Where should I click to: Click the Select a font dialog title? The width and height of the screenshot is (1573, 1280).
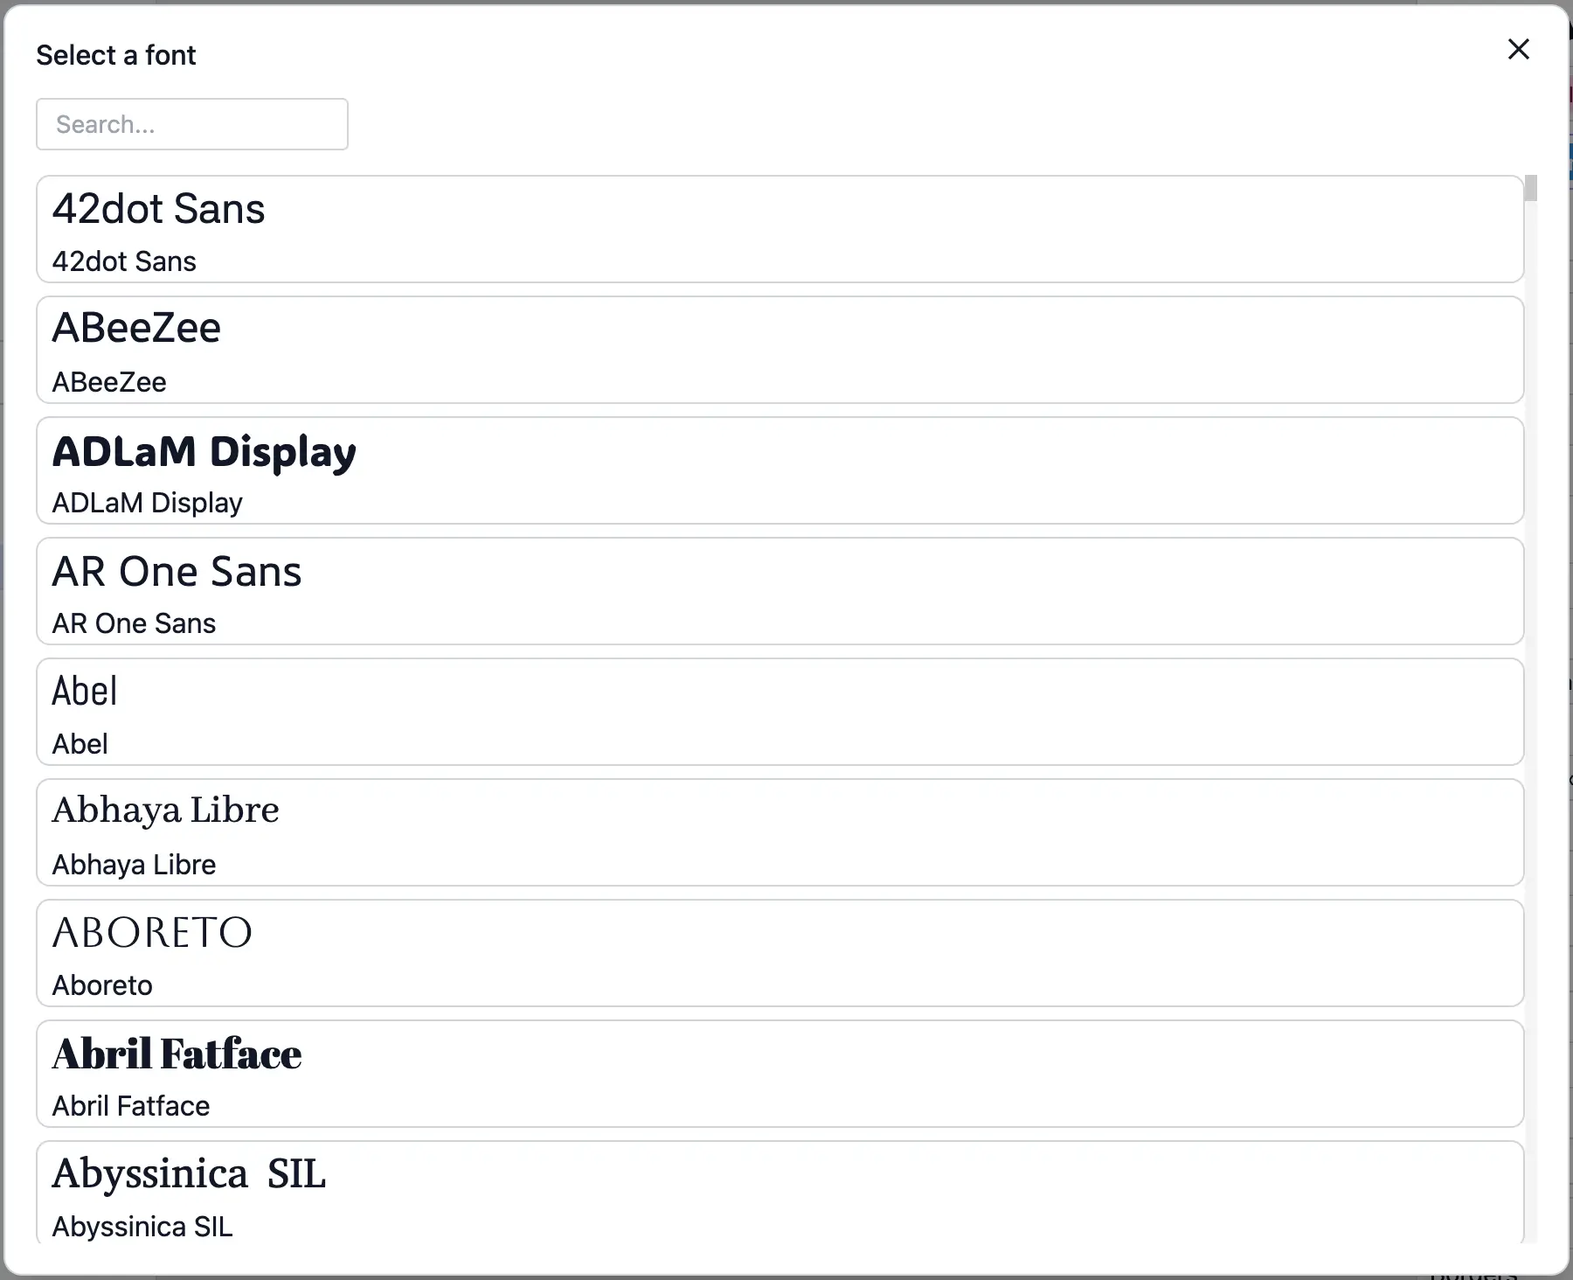pyautogui.click(x=116, y=54)
